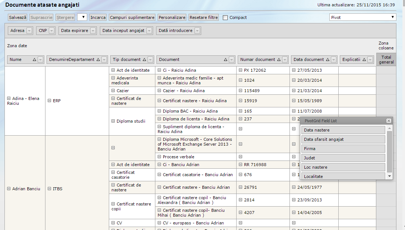Click the Salvează button
This screenshot has width=405, height=230.
tap(18, 17)
